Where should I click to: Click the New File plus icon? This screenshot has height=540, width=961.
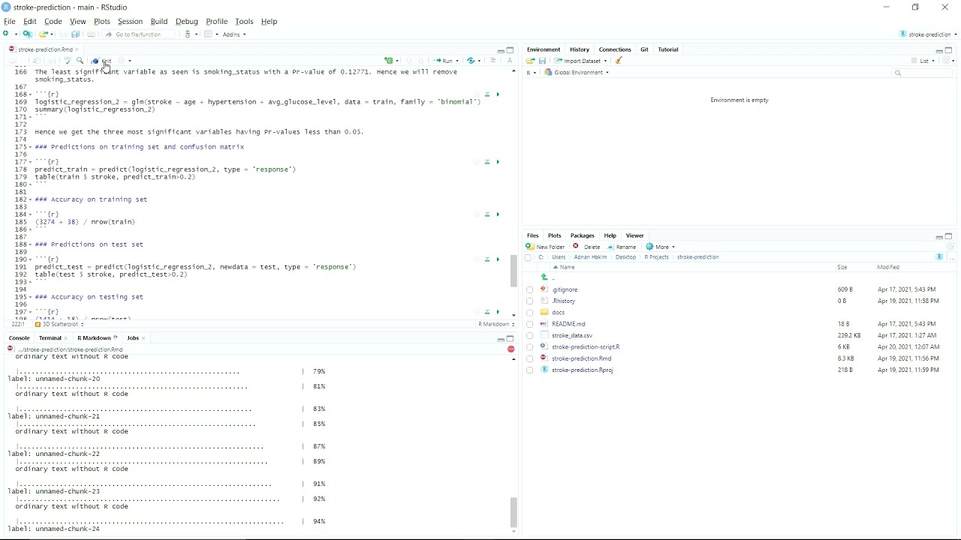click(x=8, y=34)
